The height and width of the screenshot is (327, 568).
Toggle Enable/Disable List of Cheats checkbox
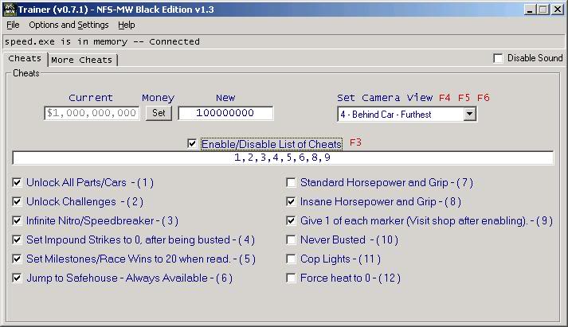[192, 143]
